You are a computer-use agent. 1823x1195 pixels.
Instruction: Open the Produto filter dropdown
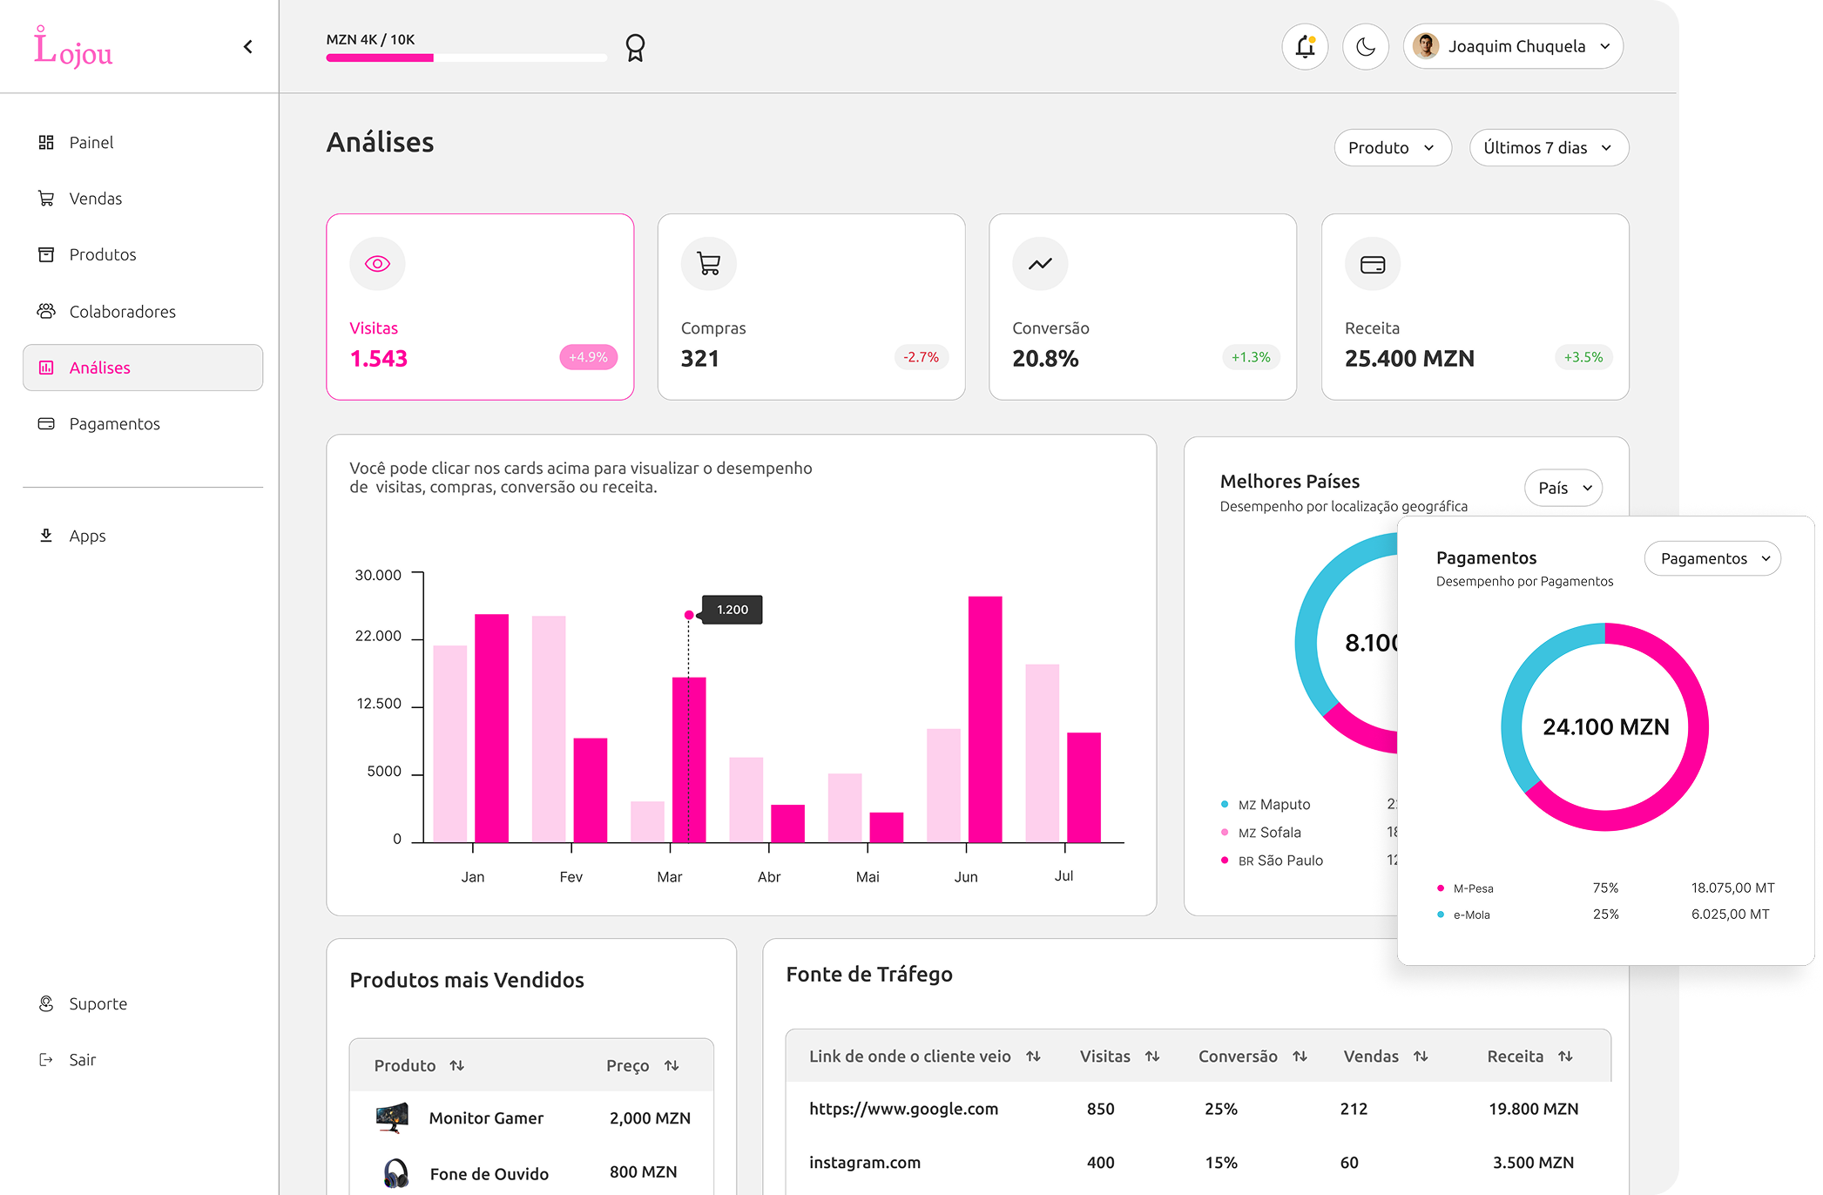pyautogui.click(x=1392, y=147)
